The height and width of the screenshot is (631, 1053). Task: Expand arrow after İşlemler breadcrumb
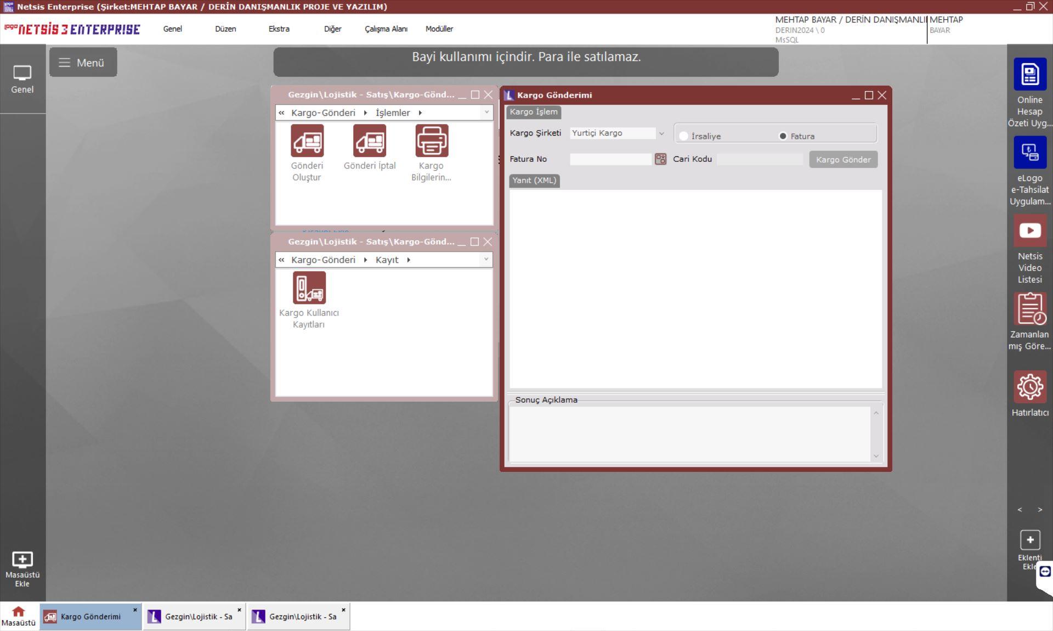point(420,112)
